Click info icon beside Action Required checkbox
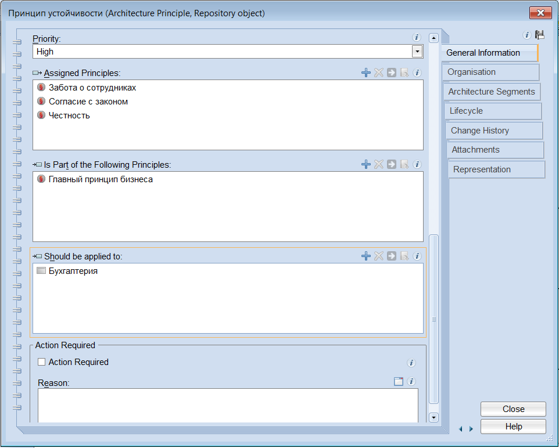 [x=411, y=363]
